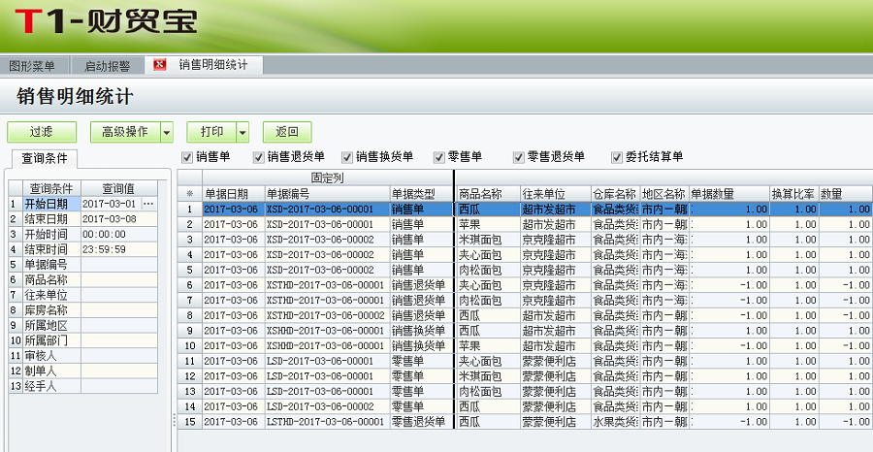Click the 所属地区 query value field

119,325
